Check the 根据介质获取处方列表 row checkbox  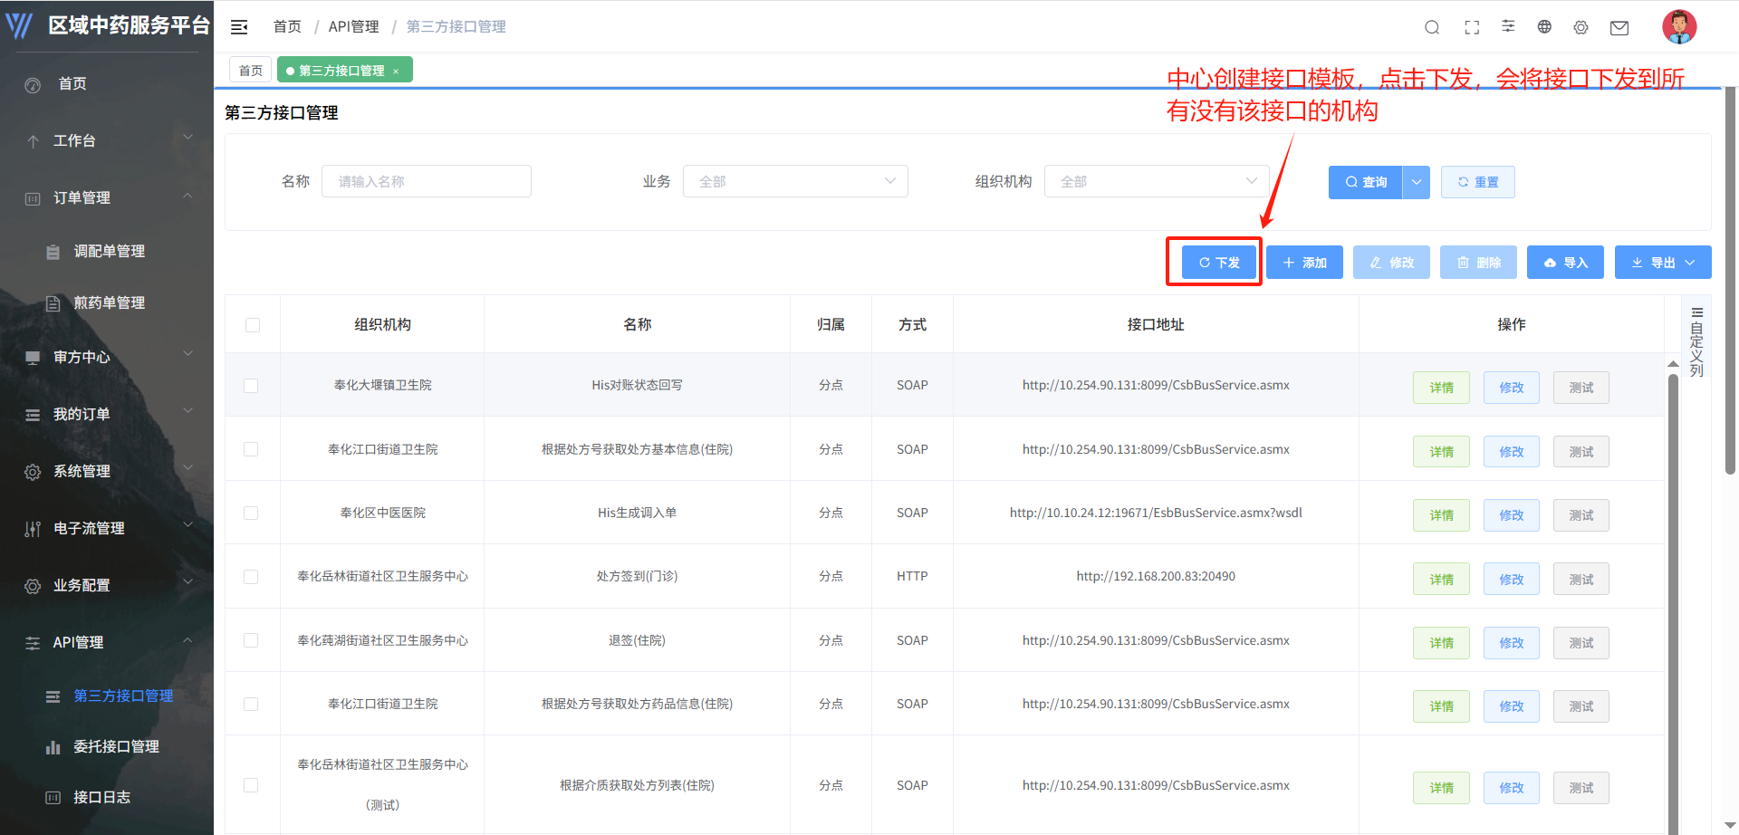click(x=251, y=785)
